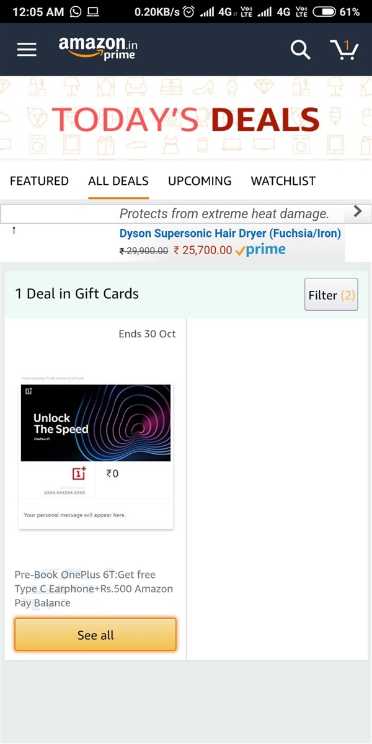Open Pre-Book OnePlus 6T deal text
The height and width of the screenshot is (744, 372).
(94, 588)
